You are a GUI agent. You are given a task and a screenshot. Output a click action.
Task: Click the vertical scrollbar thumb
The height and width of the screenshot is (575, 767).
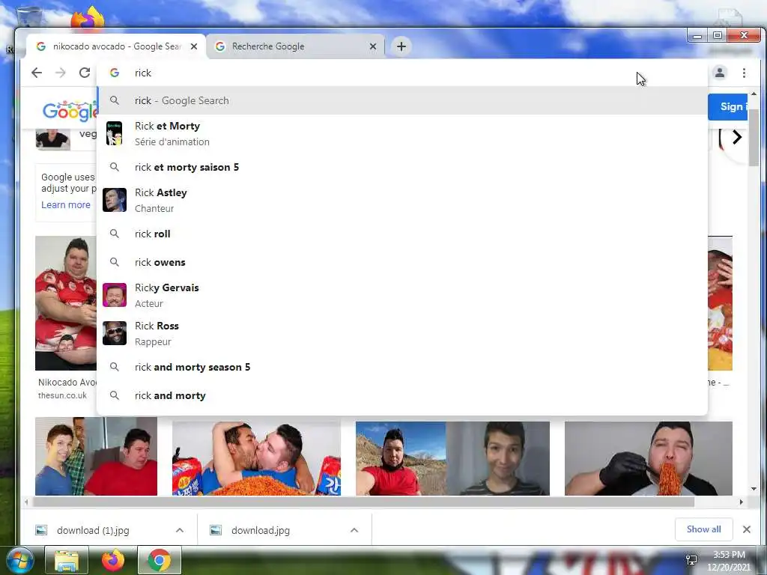(x=754, y=138)
